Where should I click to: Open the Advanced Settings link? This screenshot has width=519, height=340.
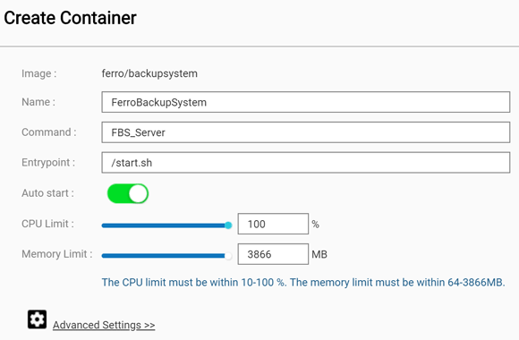104,325
